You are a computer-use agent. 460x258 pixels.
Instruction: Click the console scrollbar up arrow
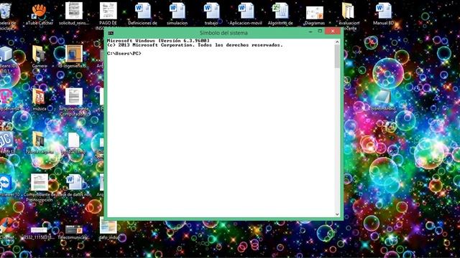[337, 42]
